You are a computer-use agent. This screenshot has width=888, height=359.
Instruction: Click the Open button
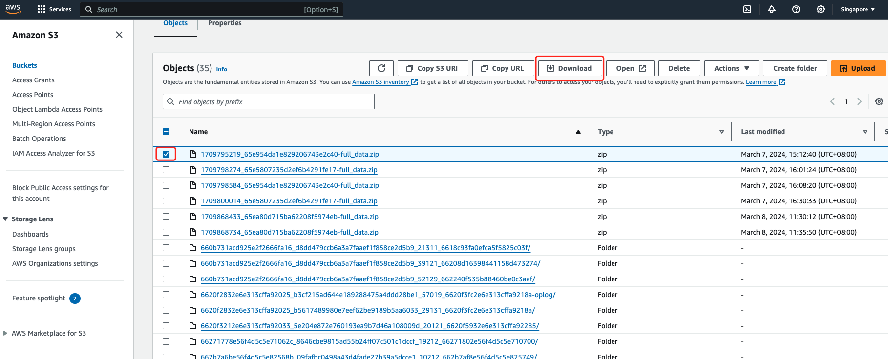tap(630, 68)
